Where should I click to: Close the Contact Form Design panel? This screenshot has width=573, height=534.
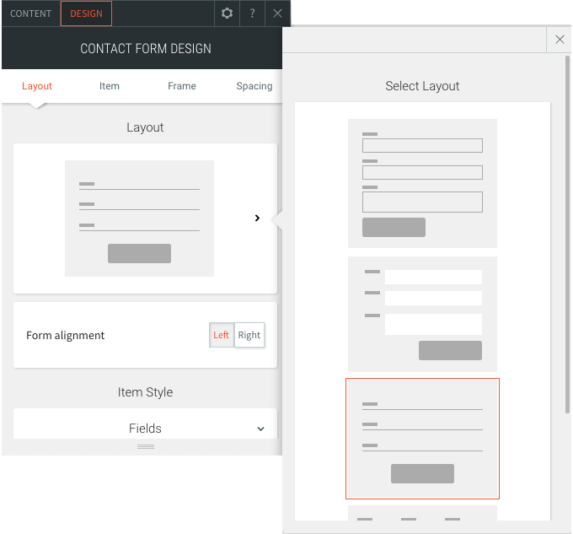coord(278,13)
